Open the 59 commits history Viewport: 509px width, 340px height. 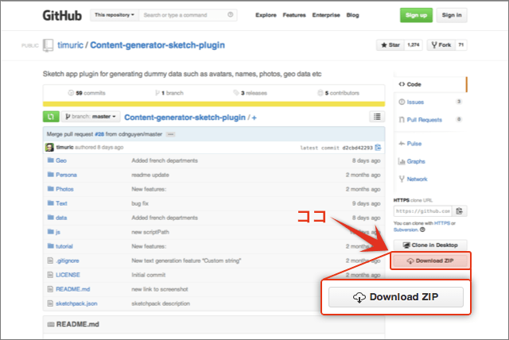point(87,93)
